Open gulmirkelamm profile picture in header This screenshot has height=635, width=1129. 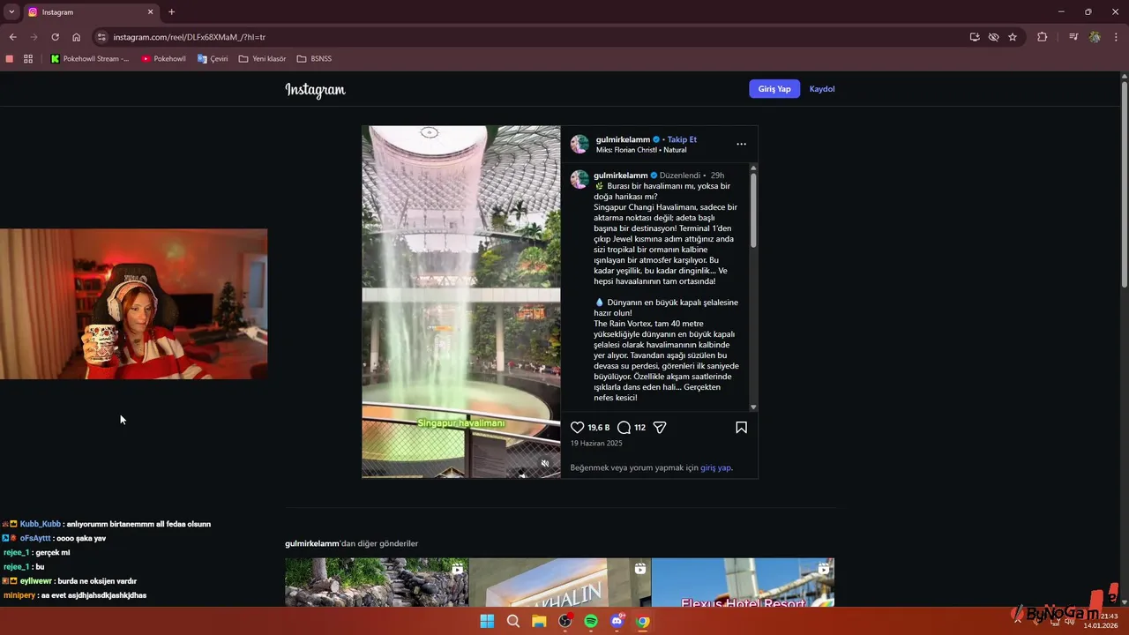[579, 145]
